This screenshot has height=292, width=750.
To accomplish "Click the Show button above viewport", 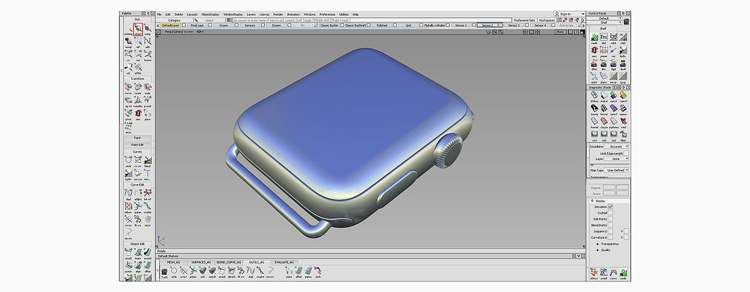I will pos(560,32).
